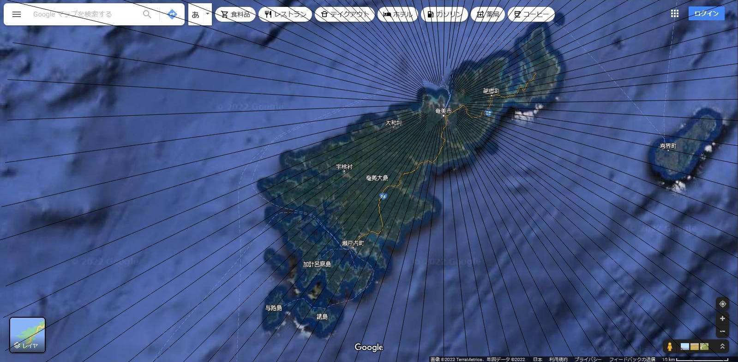Click the 喜界町 town label
This screenshot has width=738, height=362.
click(x=668, y=146)
